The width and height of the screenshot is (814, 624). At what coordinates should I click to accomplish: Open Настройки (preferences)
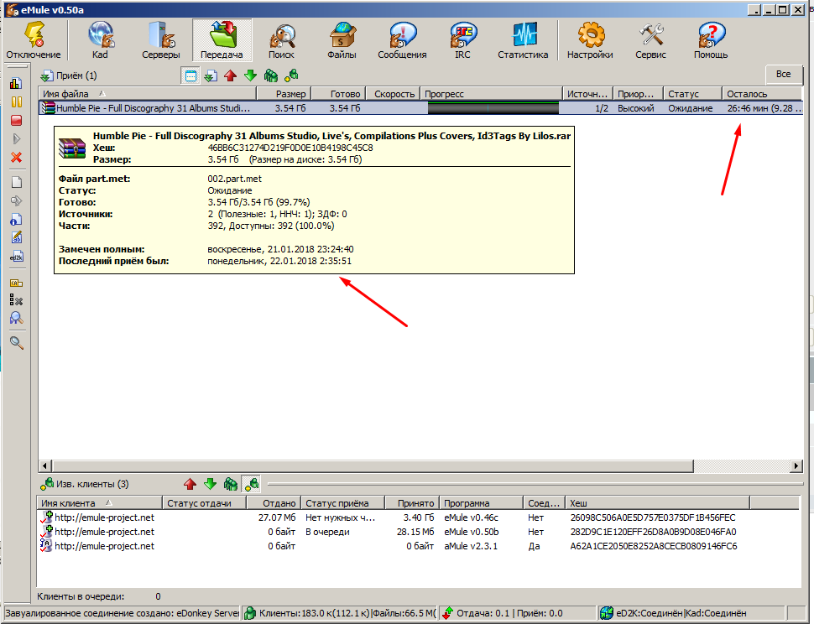click(590, 40)
